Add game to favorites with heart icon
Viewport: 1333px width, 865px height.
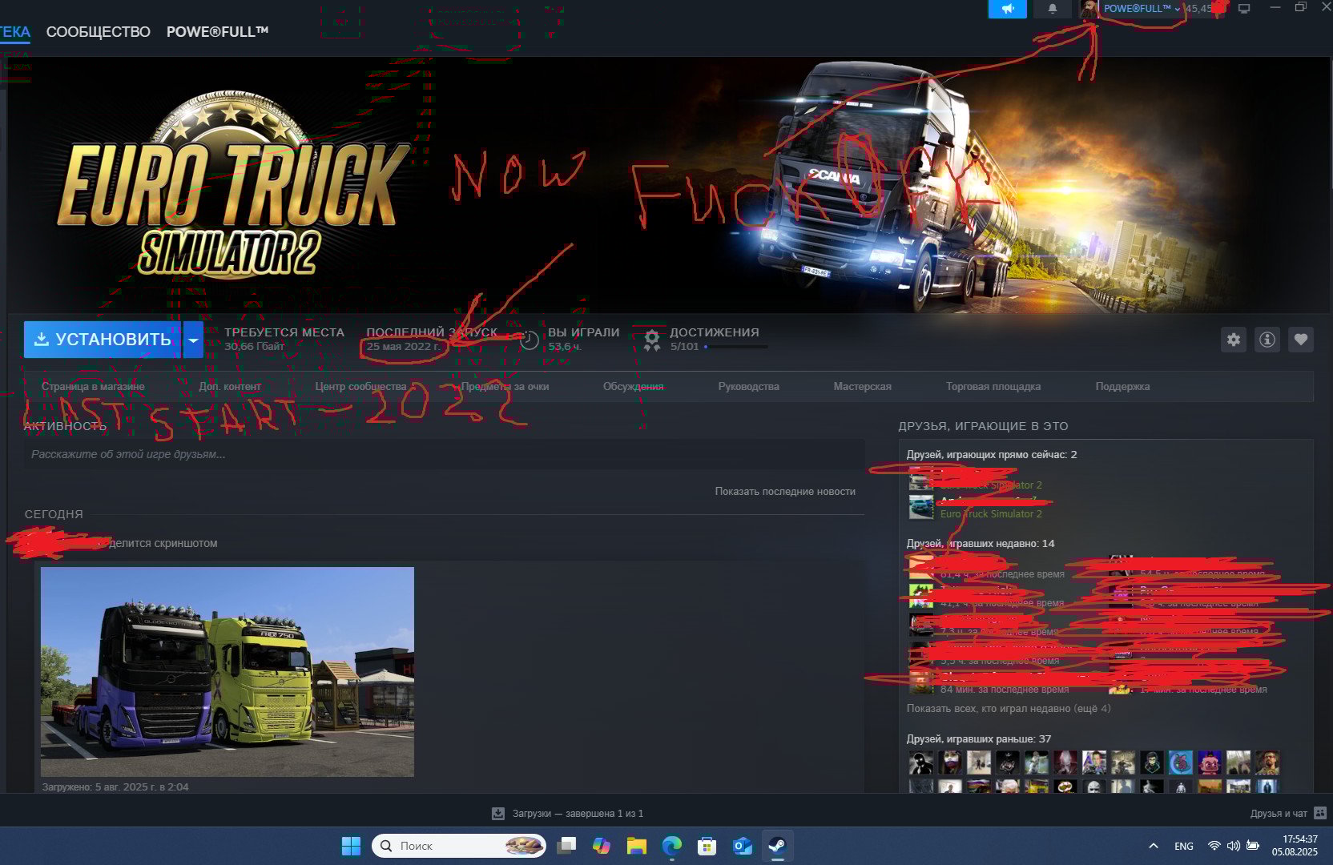[1301, 340]
